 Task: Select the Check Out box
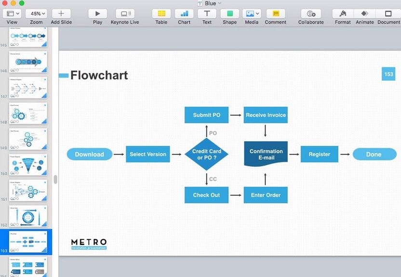(206, 195)
